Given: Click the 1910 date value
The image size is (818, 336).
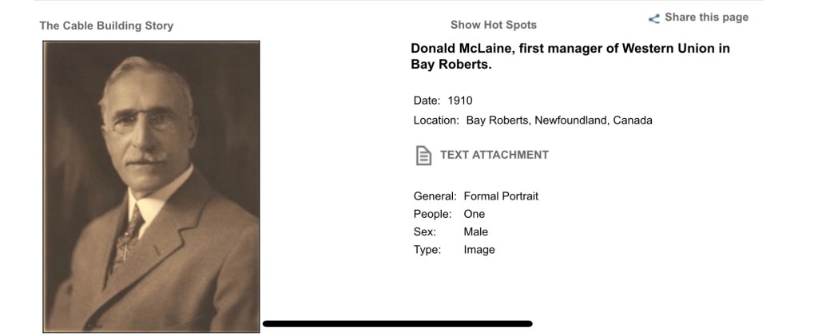Looking at the screenshot, I should 460,101.
